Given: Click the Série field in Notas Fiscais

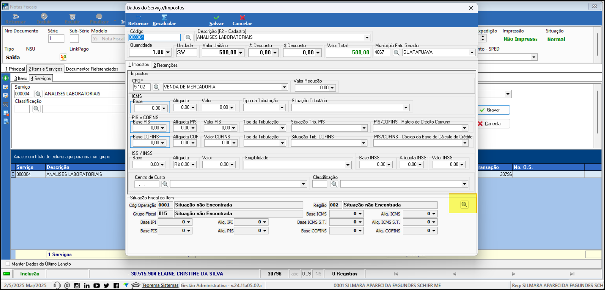Looking at the screenshot, I should click(56, 39).
